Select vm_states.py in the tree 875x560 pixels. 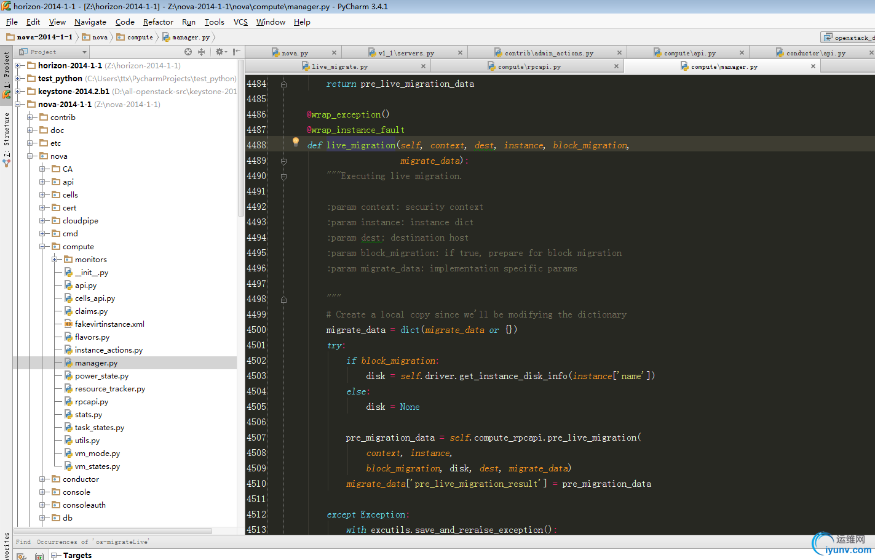coord(97,466)
